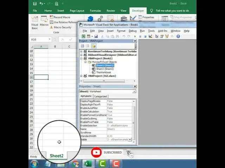Click the Undo arrow in Excel's title bar

click(x=41, y=3)
